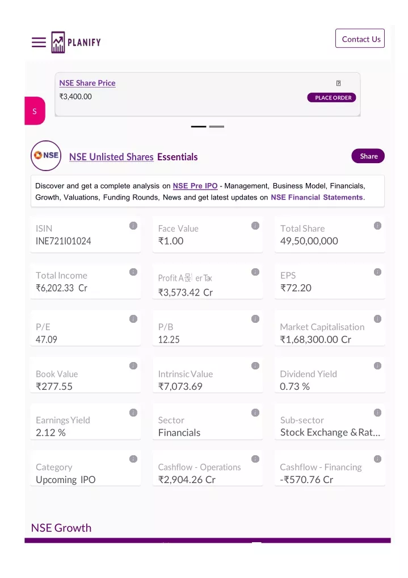Select the second carousel indicator dash
This screenshot has height=578, width=408.
[x=217, y=126]
